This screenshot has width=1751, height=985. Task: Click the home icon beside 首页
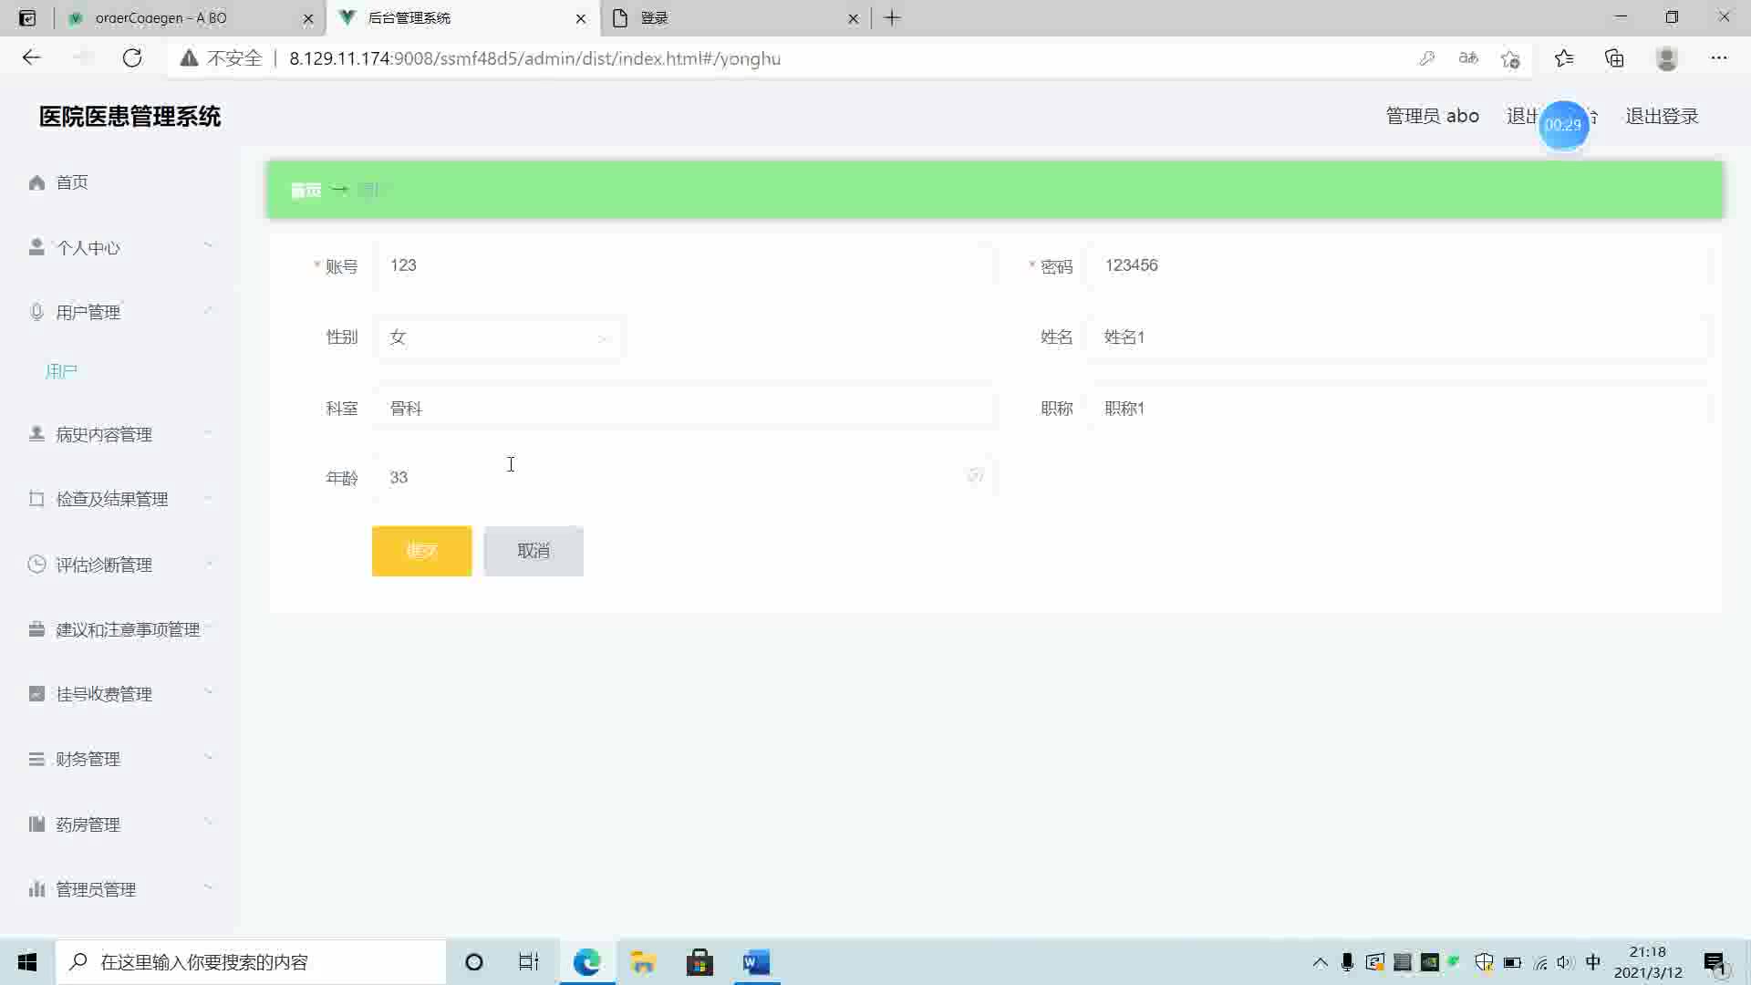point(36,182)
